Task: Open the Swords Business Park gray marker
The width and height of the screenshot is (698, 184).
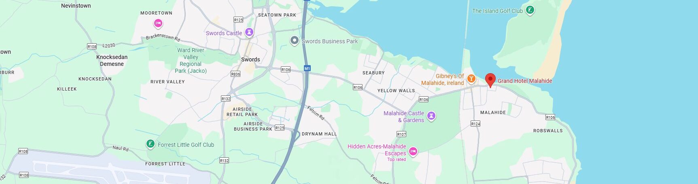Action: 295,40
